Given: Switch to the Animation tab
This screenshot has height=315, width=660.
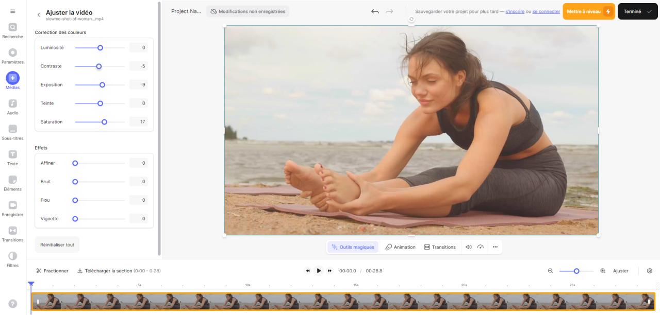Looking at the screenshot, I should click(x=400, y=247).
